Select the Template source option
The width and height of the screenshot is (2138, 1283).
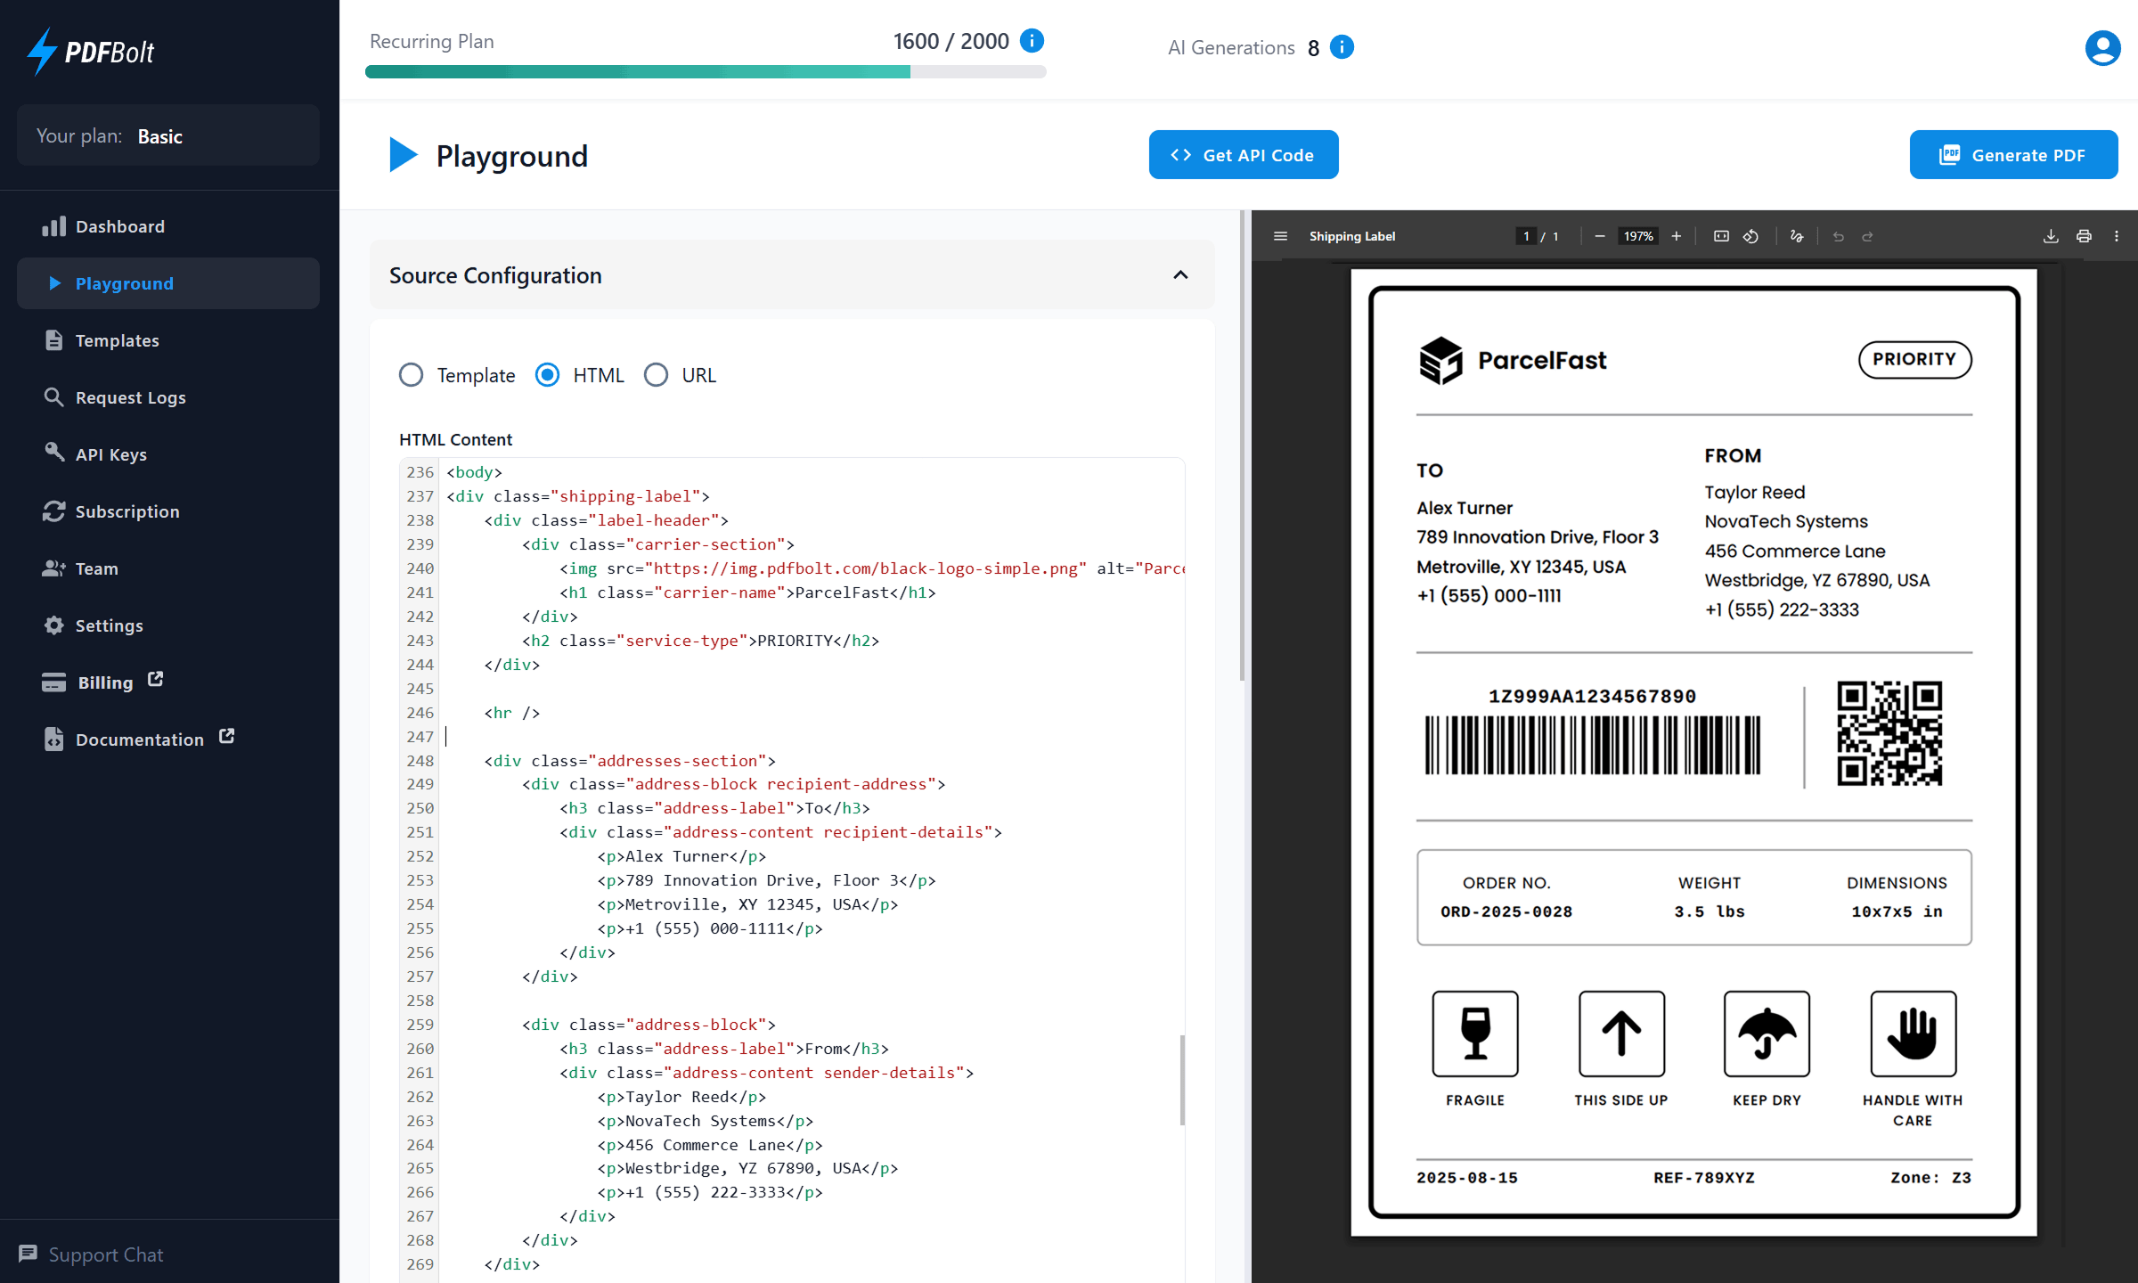pyautogui.click(x=411, y=375)
